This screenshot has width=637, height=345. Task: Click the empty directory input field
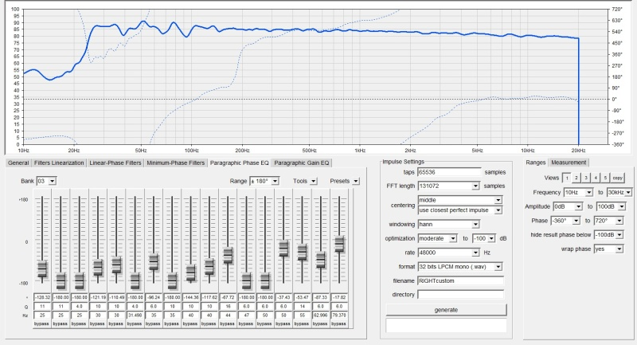pyautogui.click(x=461, y=293)
